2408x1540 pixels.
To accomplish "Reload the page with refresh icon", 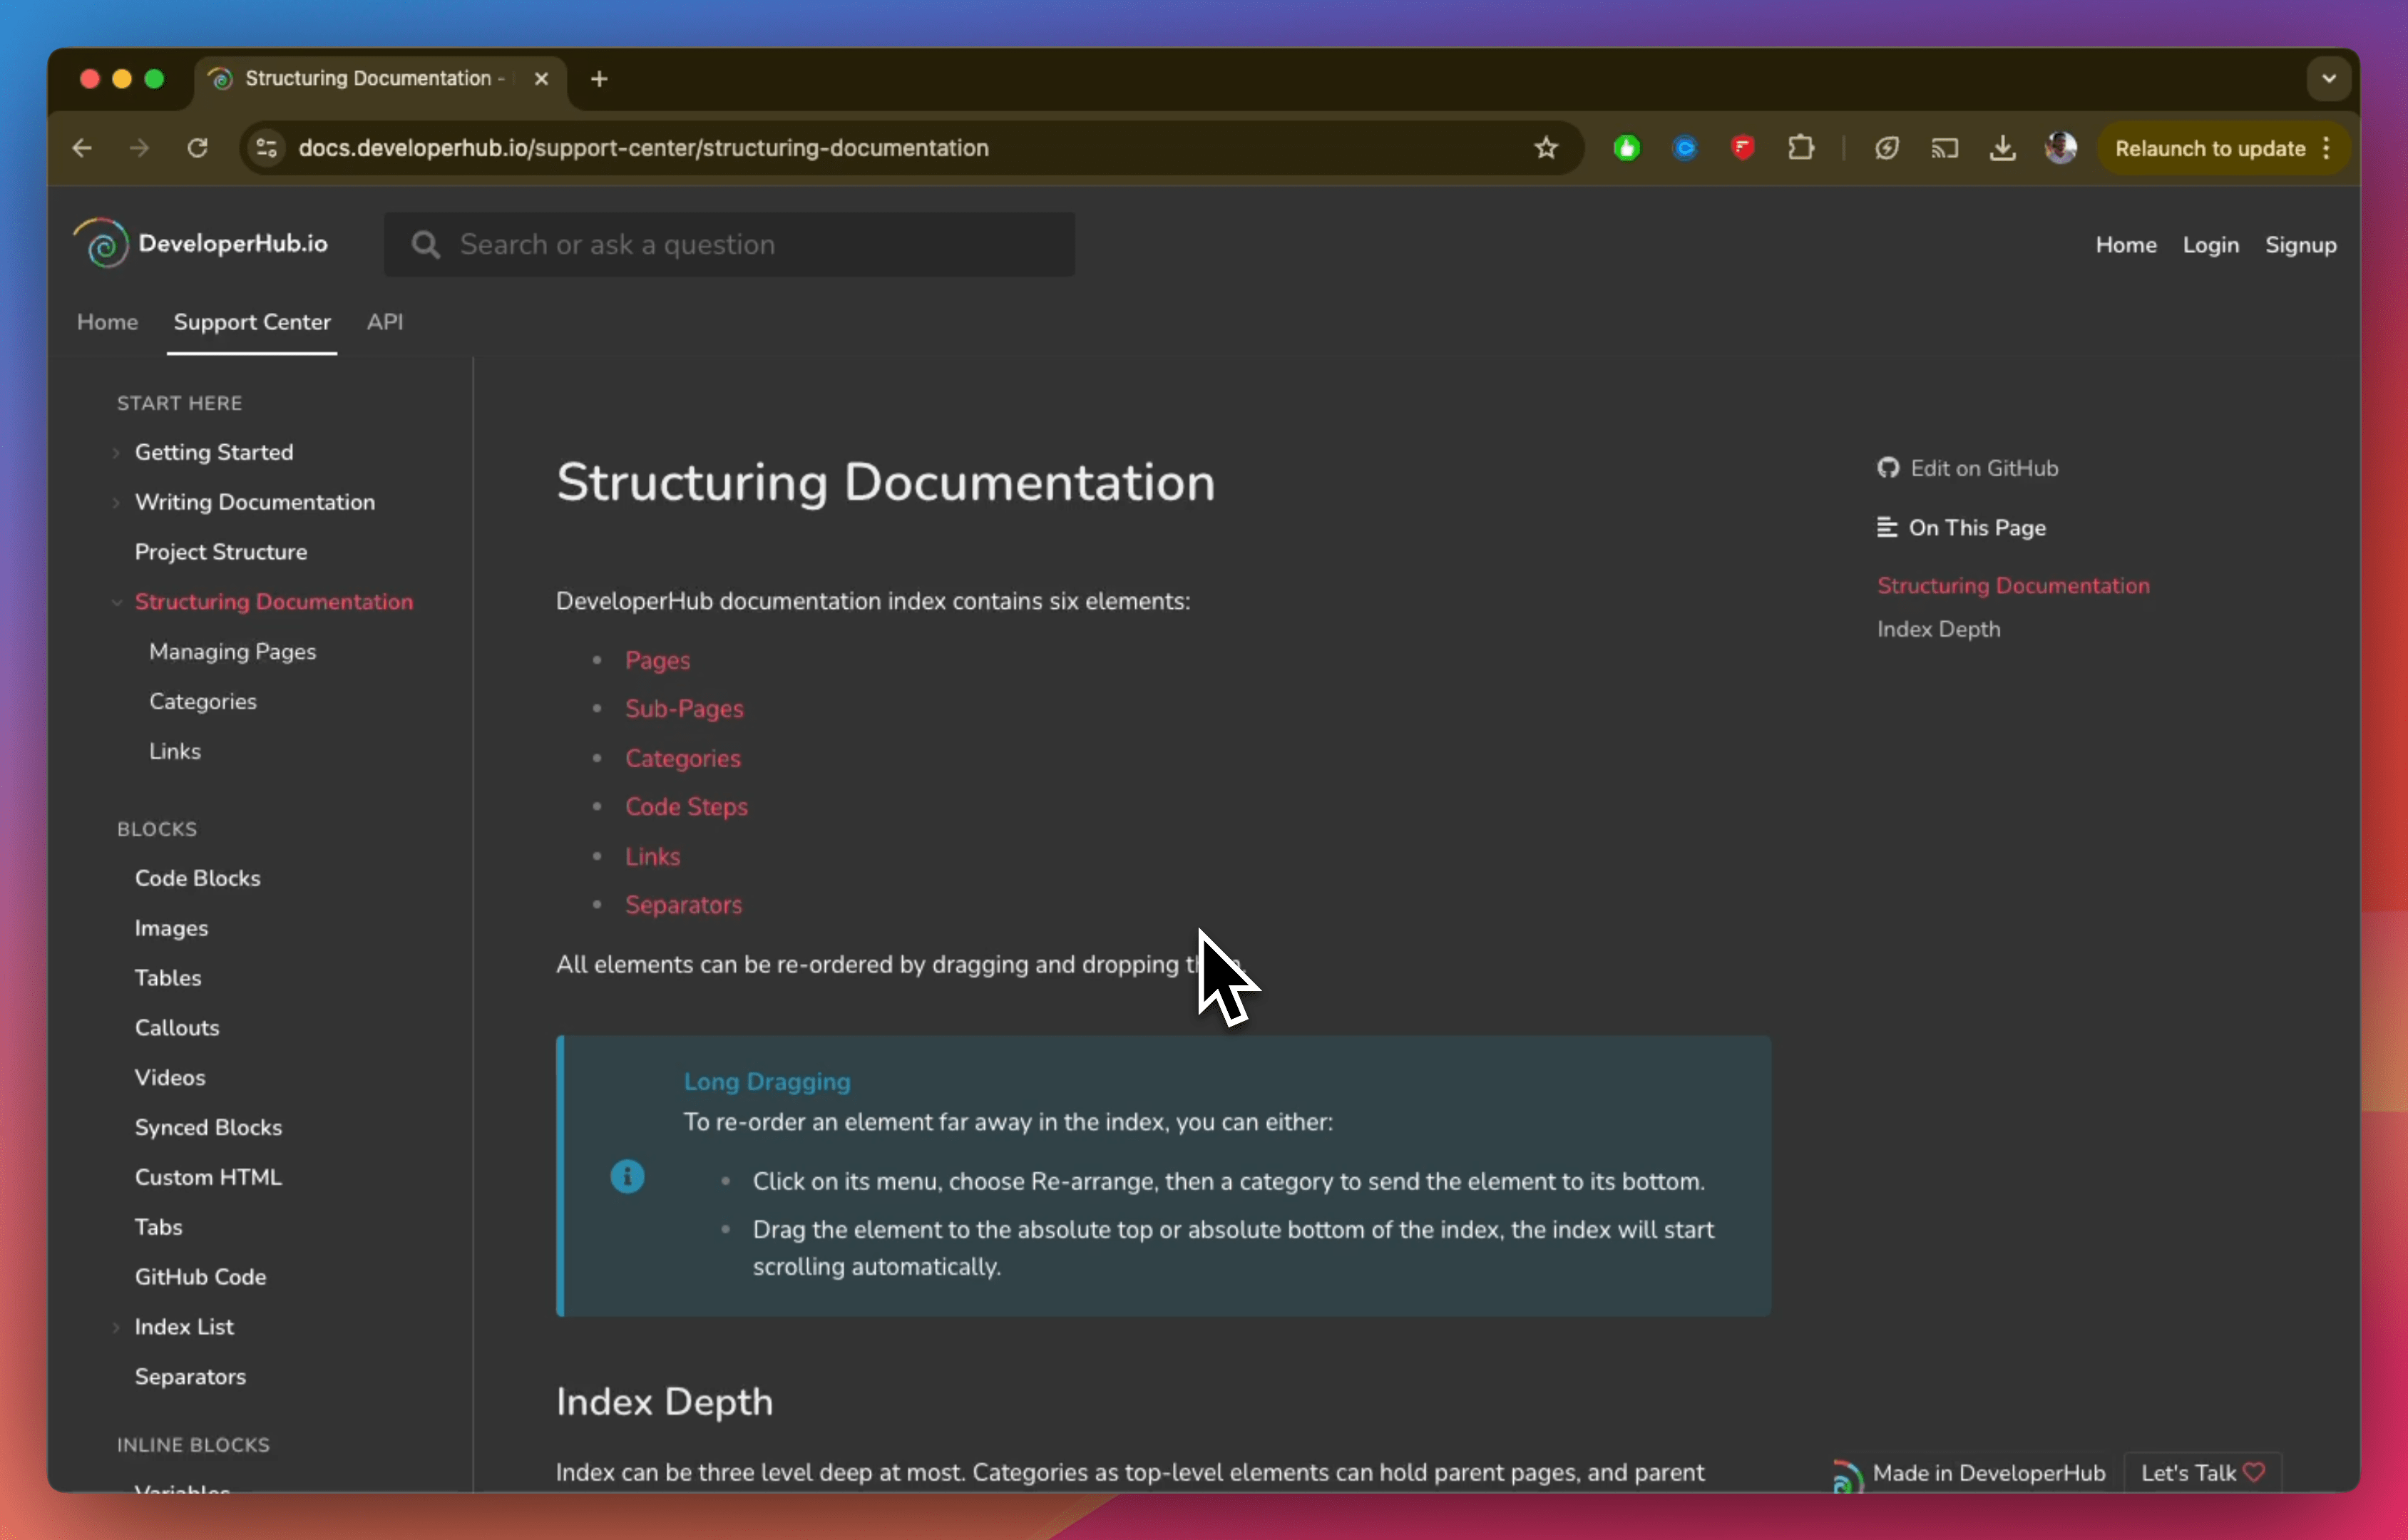I will (197, 148).
